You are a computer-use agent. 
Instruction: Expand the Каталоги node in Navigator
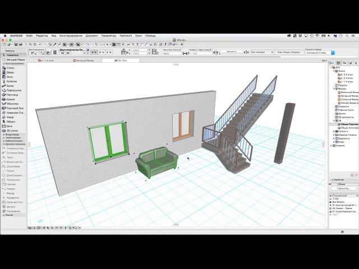coord(334,132)
